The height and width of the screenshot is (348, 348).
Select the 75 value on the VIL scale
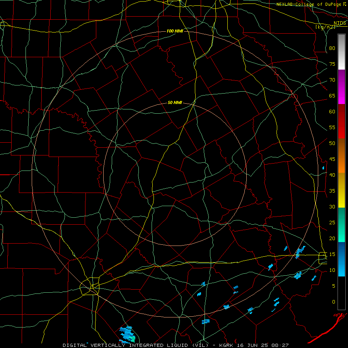point(332,64)
